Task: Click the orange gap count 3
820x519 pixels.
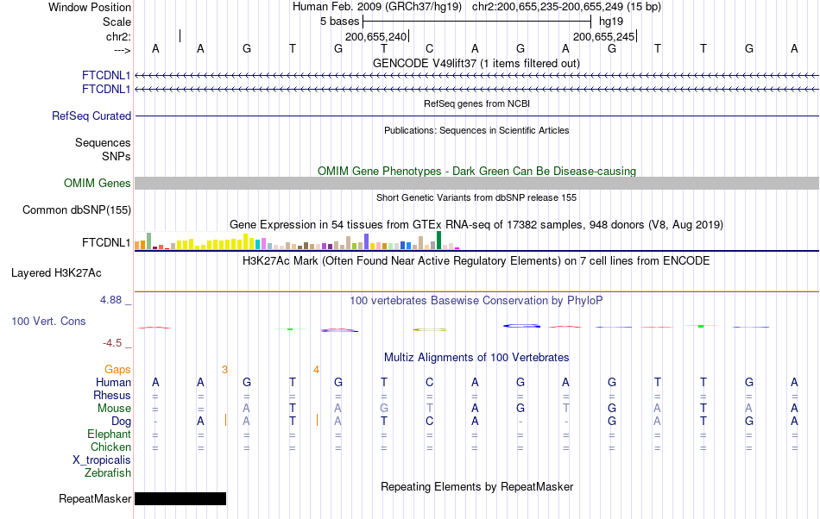Action: click(225, 370)
